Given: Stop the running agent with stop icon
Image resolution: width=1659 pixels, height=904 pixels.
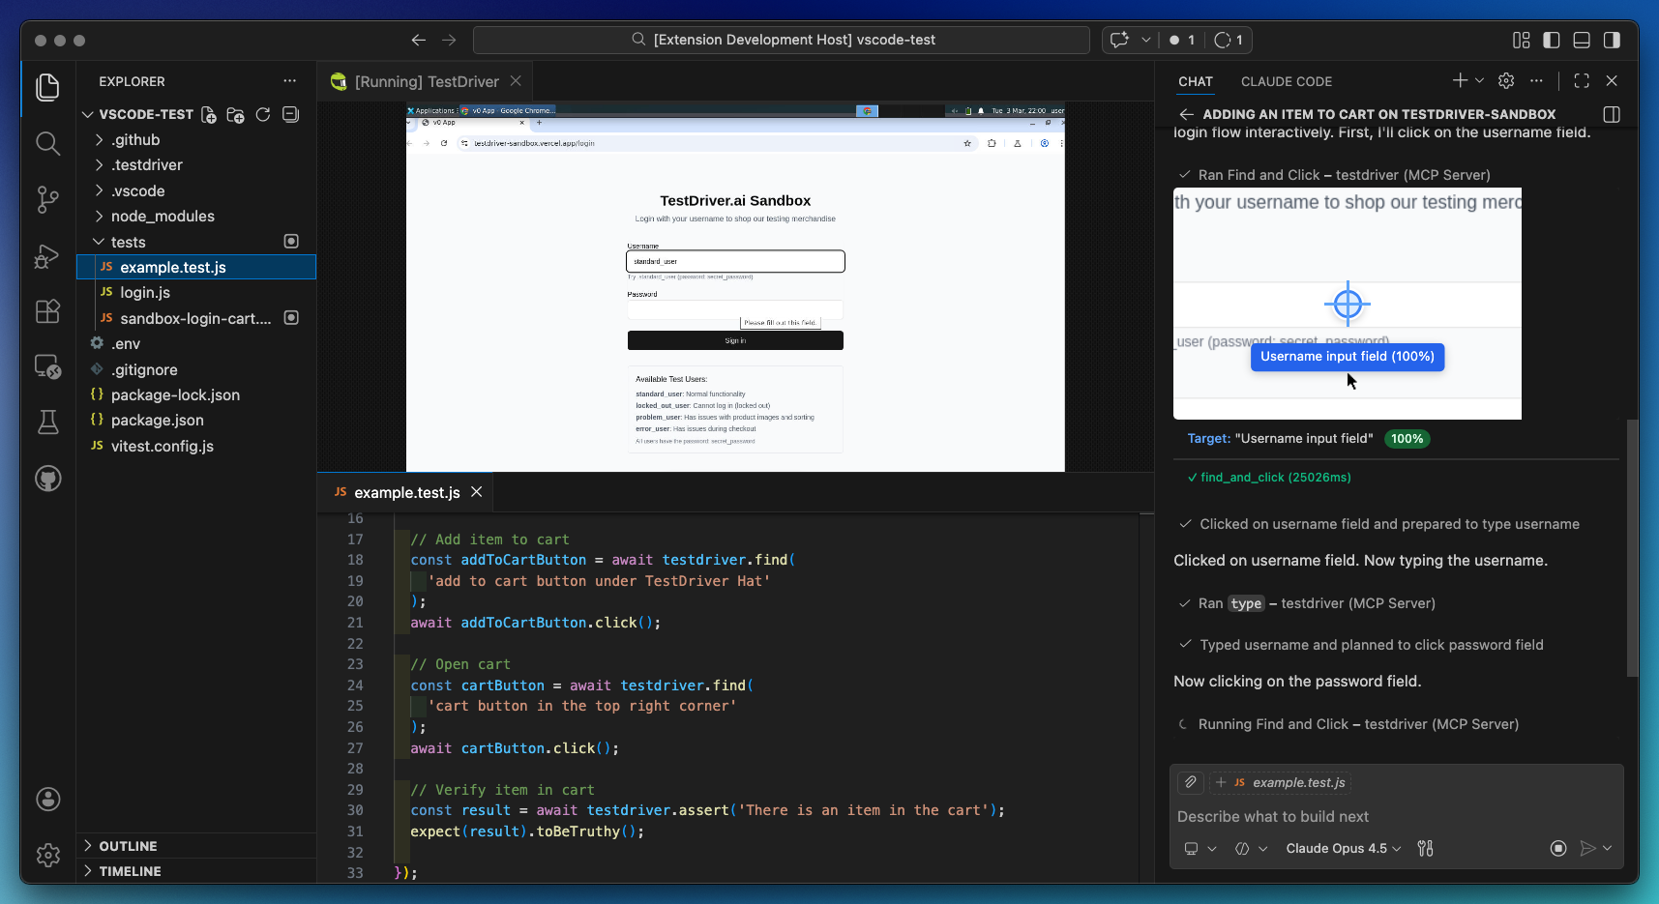Looking at the screenshot, I should pos(1557,848).
